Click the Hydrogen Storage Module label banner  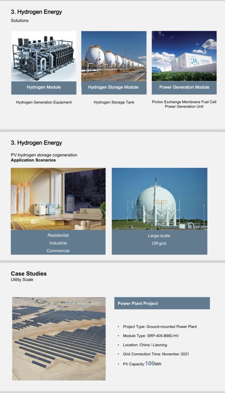click(114, 88)
